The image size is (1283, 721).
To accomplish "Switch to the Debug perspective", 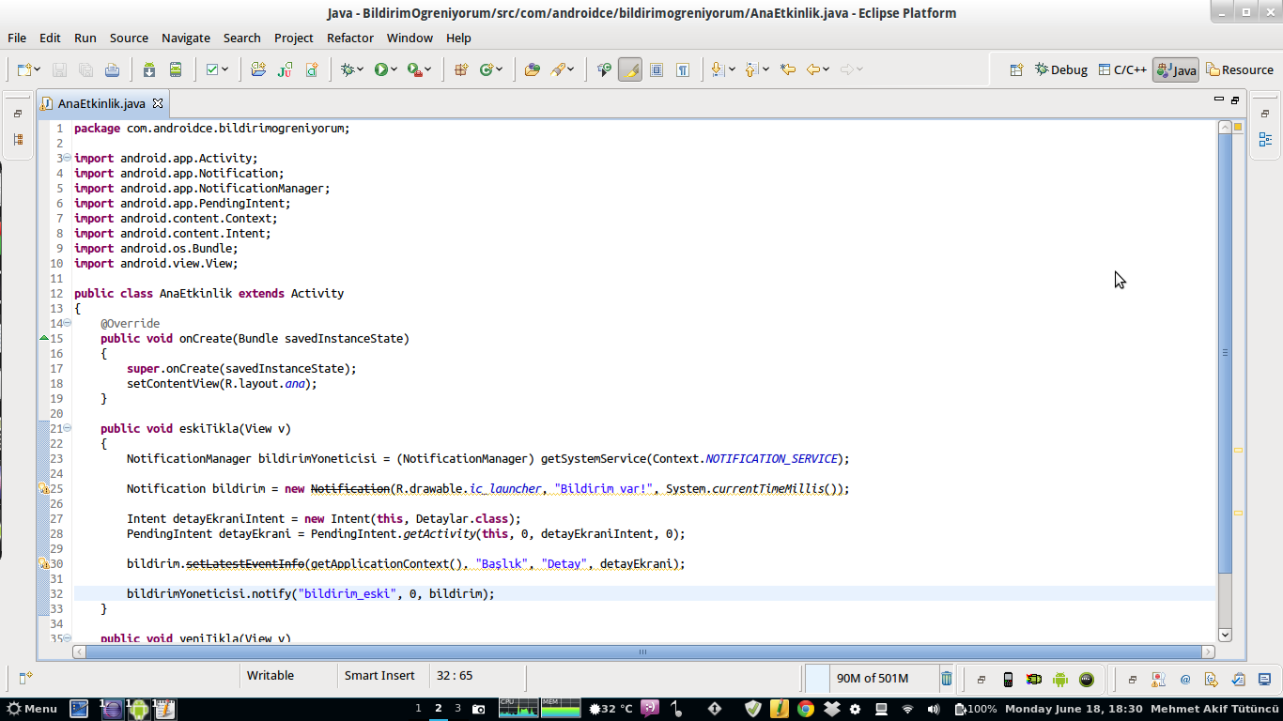I will pyautogui.click(x=1061, y=69).
